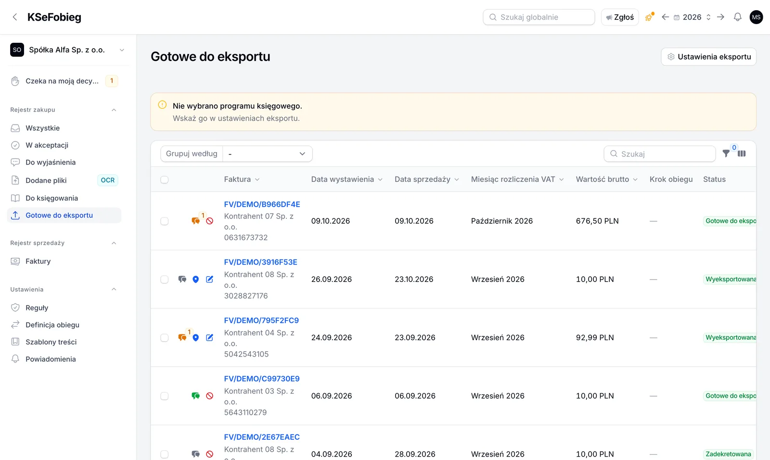The height and width of the screenshot is (460, 770).
Task: Toggle the select-all checkbox in table header
Action: click(165, 179)
